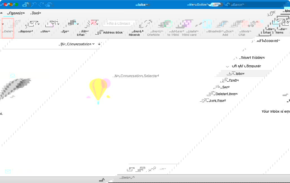
Task: Click the "No Conversation Selected" text
Action: pyautogui.click(x=136, y=76)
